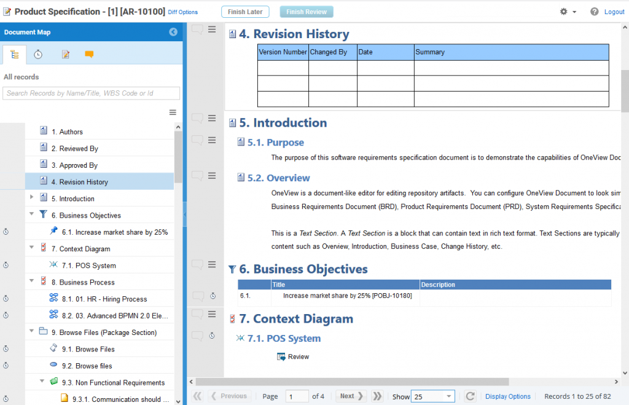Click the search records input field
629x405 pixels.
coord(92,93)
